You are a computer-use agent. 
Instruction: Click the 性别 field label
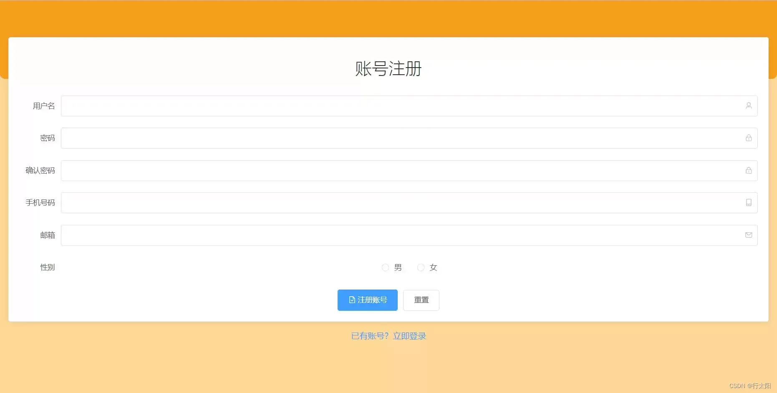click(48, 267)
